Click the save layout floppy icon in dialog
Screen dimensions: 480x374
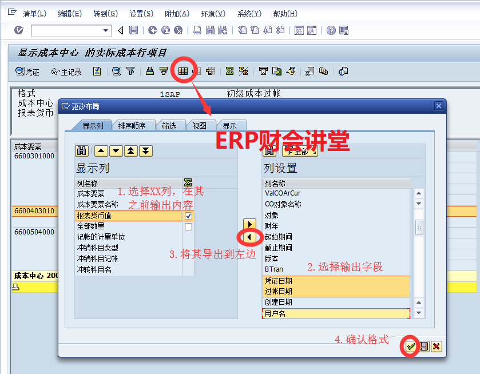[x=424, y=346]
